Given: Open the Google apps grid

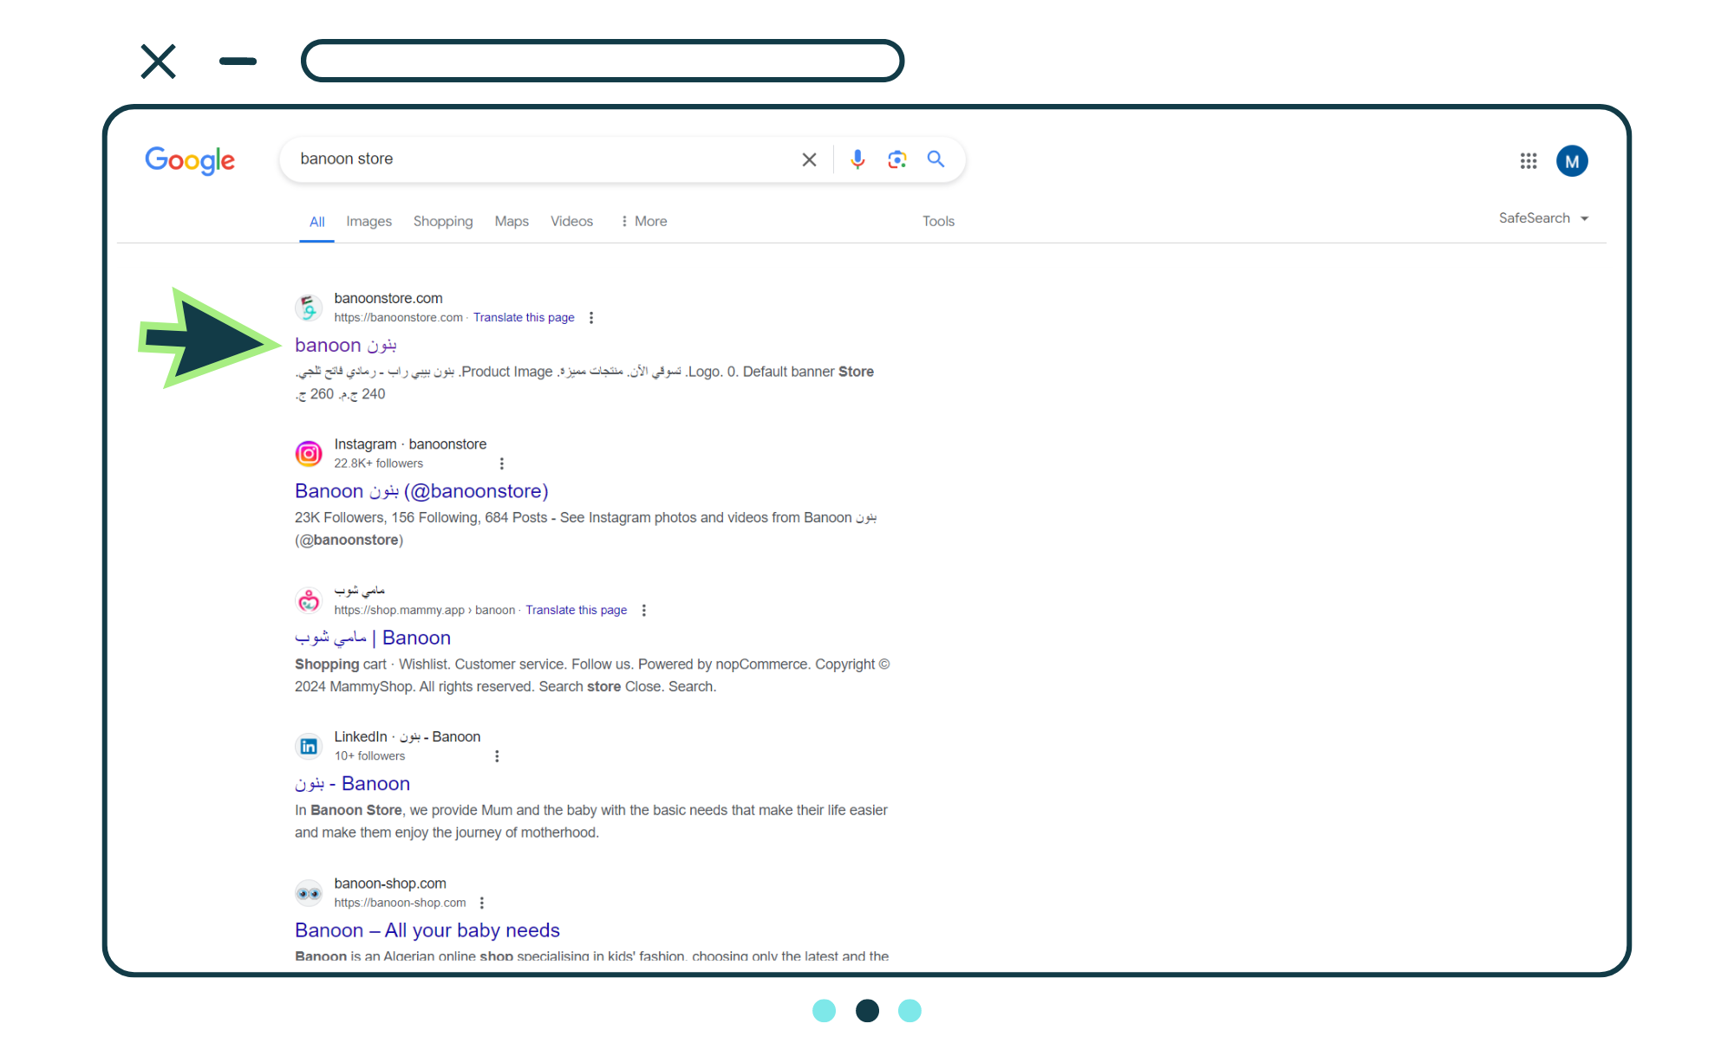Looking at the screenshot, I should (x=1528, y=161).
